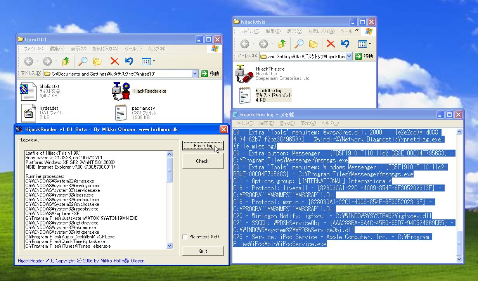The image size is (478, 281).
Task: Open ヘルプ menu in hjred101 window
Action: (x=156, y=49)
